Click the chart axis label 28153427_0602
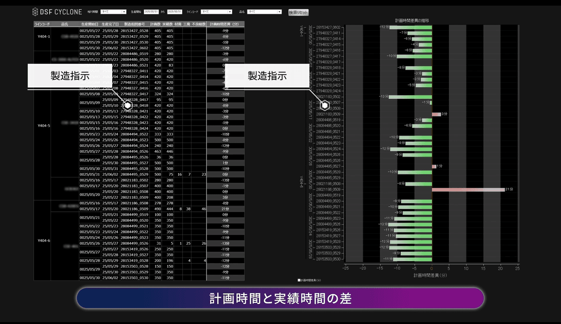This screenshot has height=324, width=561. [328, 27]
